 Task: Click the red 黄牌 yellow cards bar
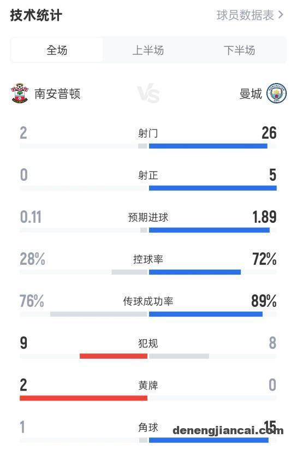[x=84, y=398]
